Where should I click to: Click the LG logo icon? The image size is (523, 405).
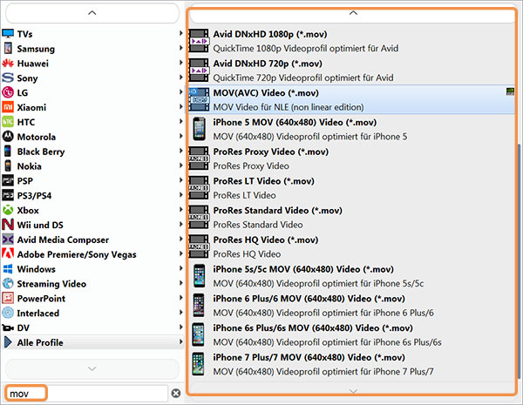click(8, 92)
